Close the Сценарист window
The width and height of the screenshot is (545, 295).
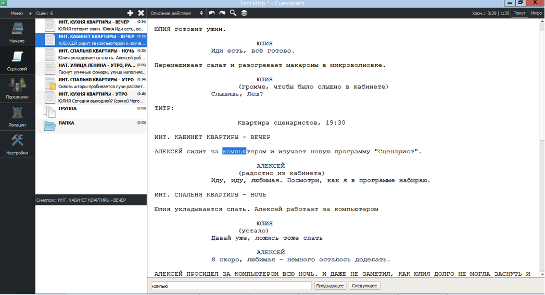(x=535, y=3)
